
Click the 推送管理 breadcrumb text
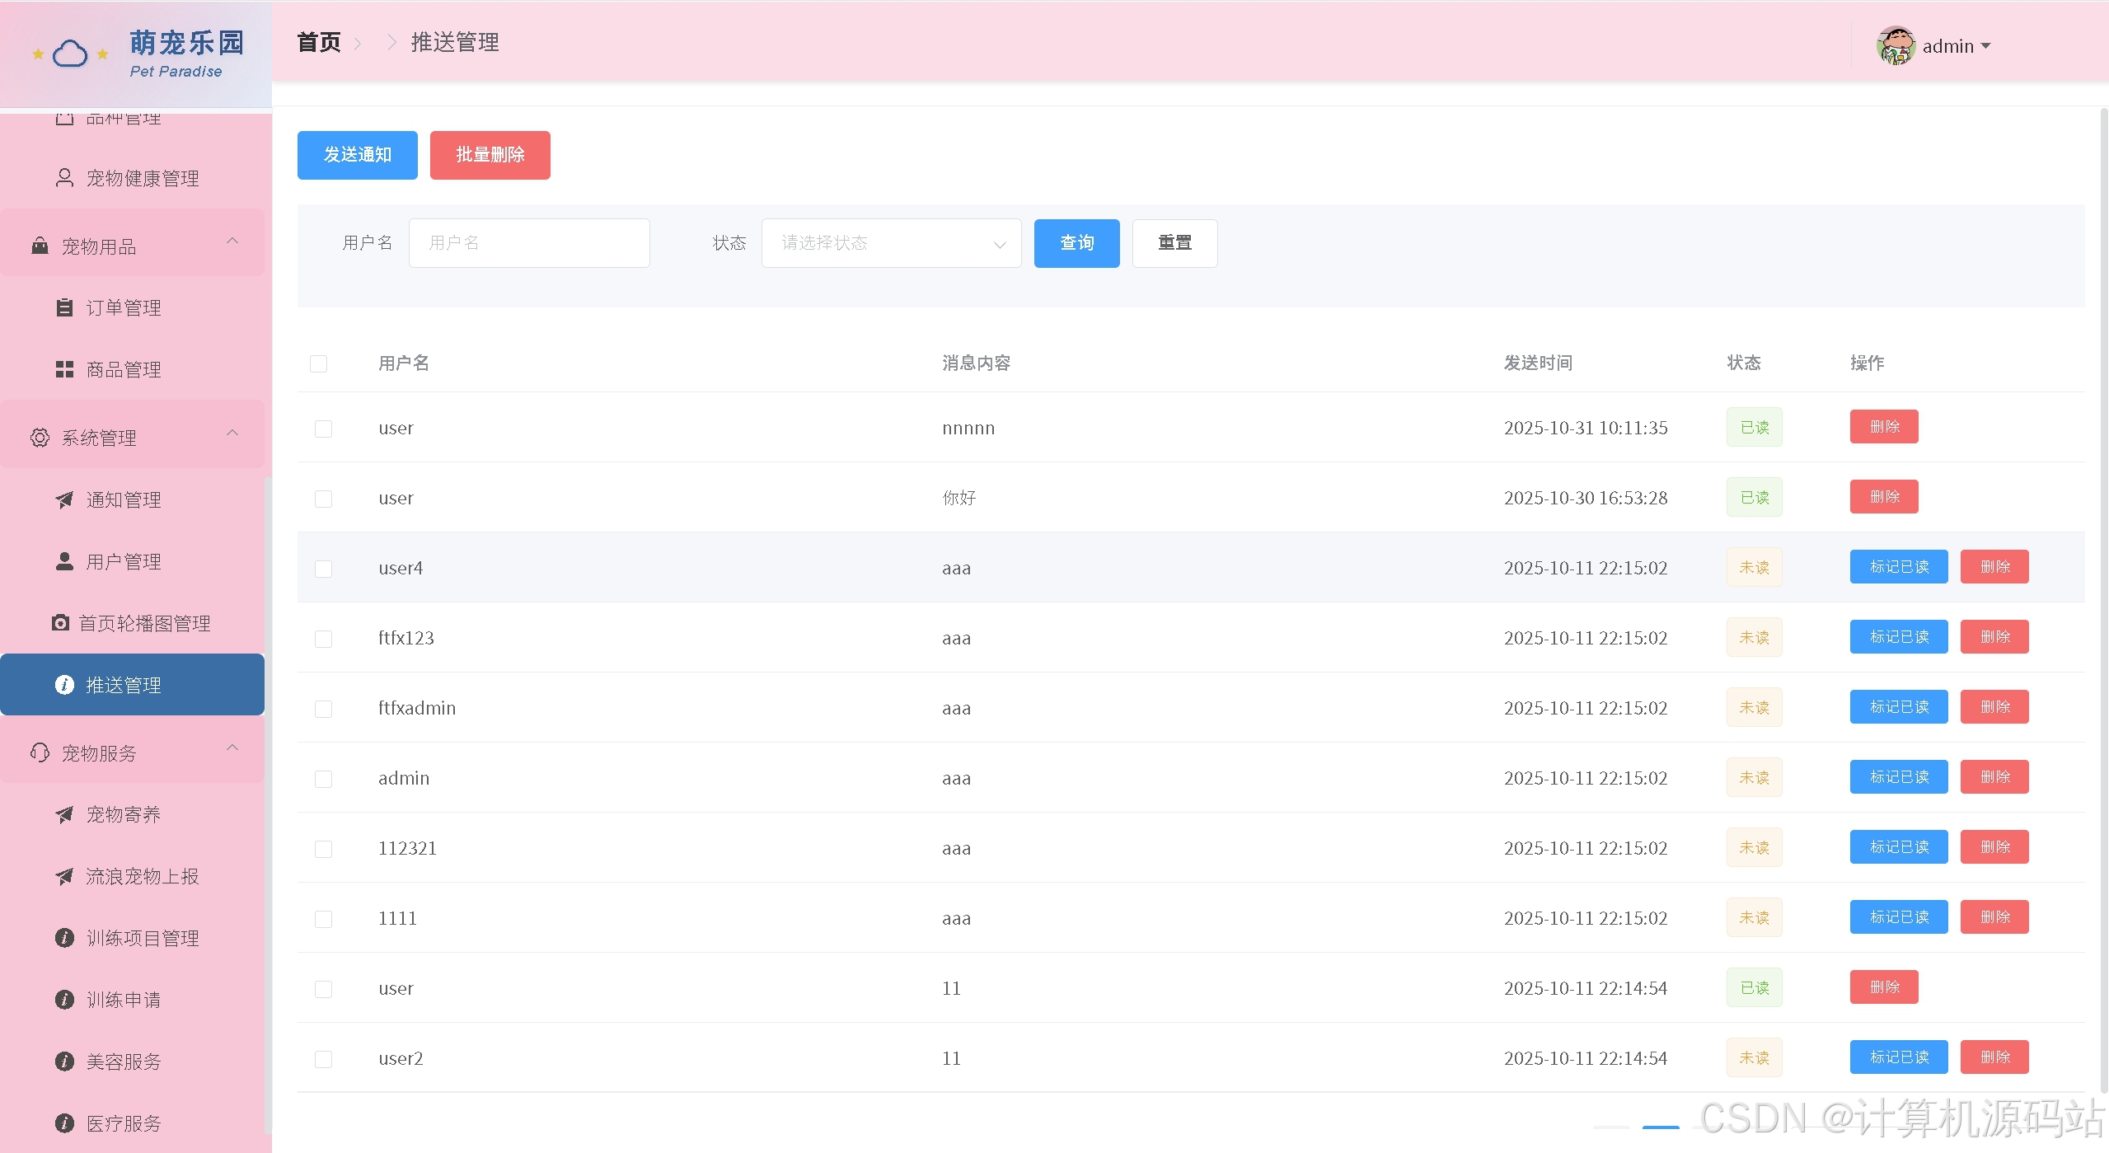click(x=455, y=42)
